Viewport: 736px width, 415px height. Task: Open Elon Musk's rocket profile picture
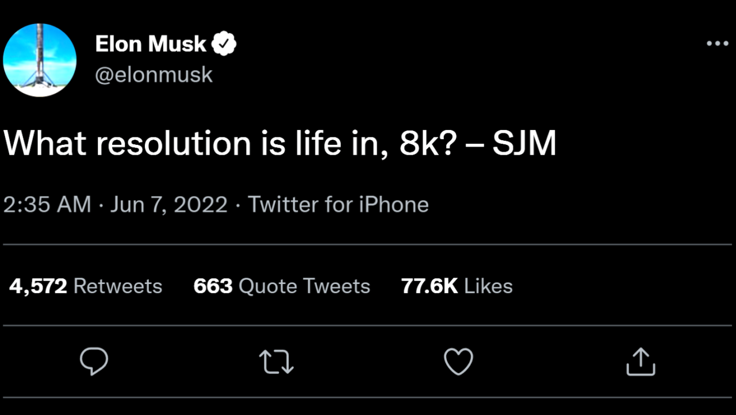pyautogui.click(x=40, y=60)
